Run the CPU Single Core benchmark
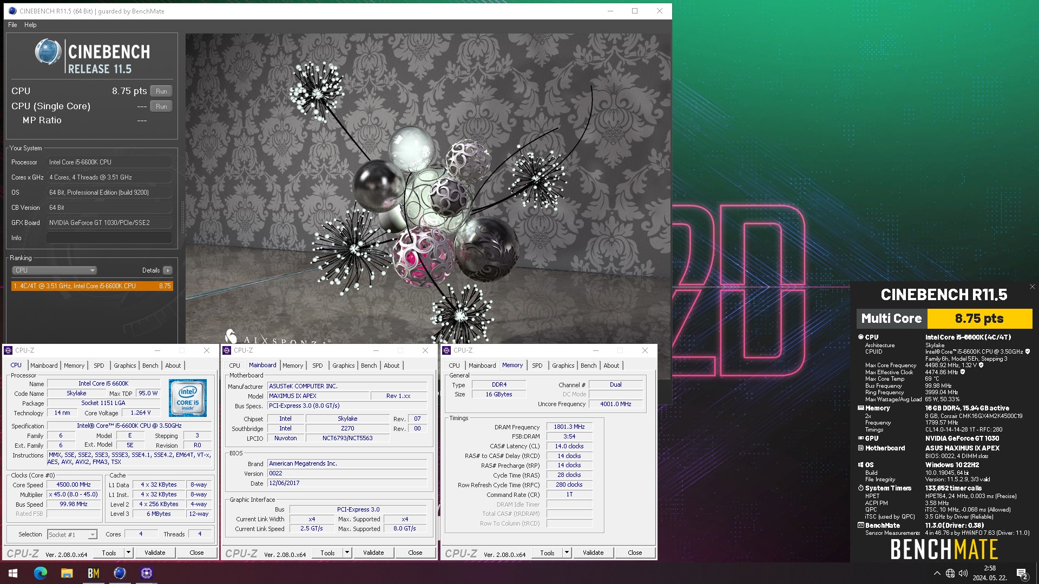Viewport: 1039px width, 584px height. point(161,106)
